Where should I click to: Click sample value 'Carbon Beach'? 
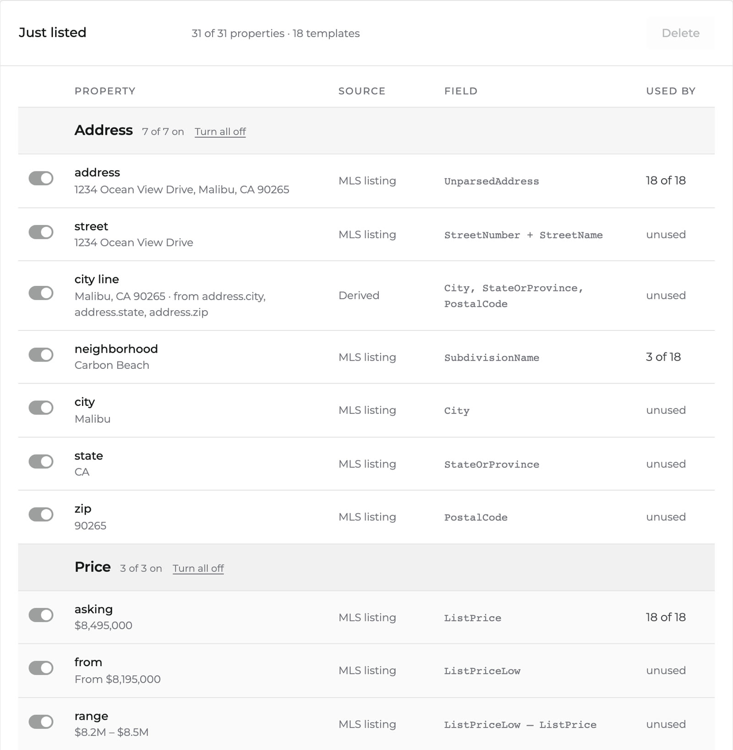(112, 365)
